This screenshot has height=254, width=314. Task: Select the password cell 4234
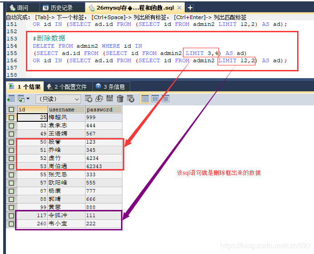coord(104,159)
